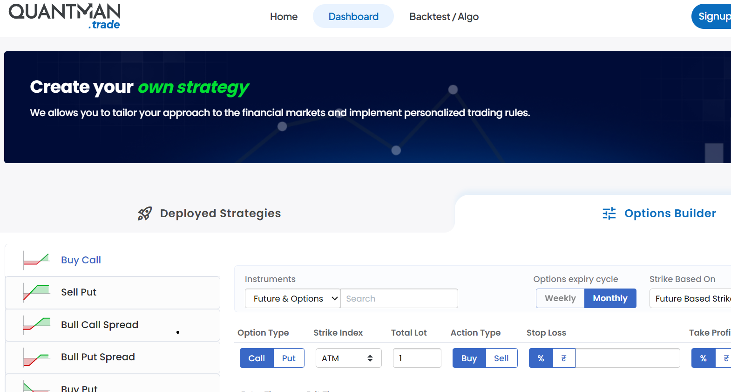This screenshot has width=731, height=392.
Task: Click the rocket icon beside Deployed Strategies
Action: coord(145,213)
